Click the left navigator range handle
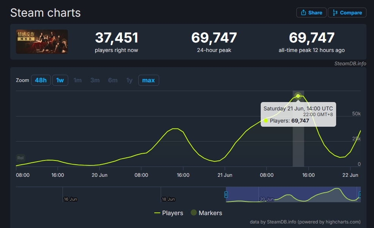374x228 pixels. [226, 195]
